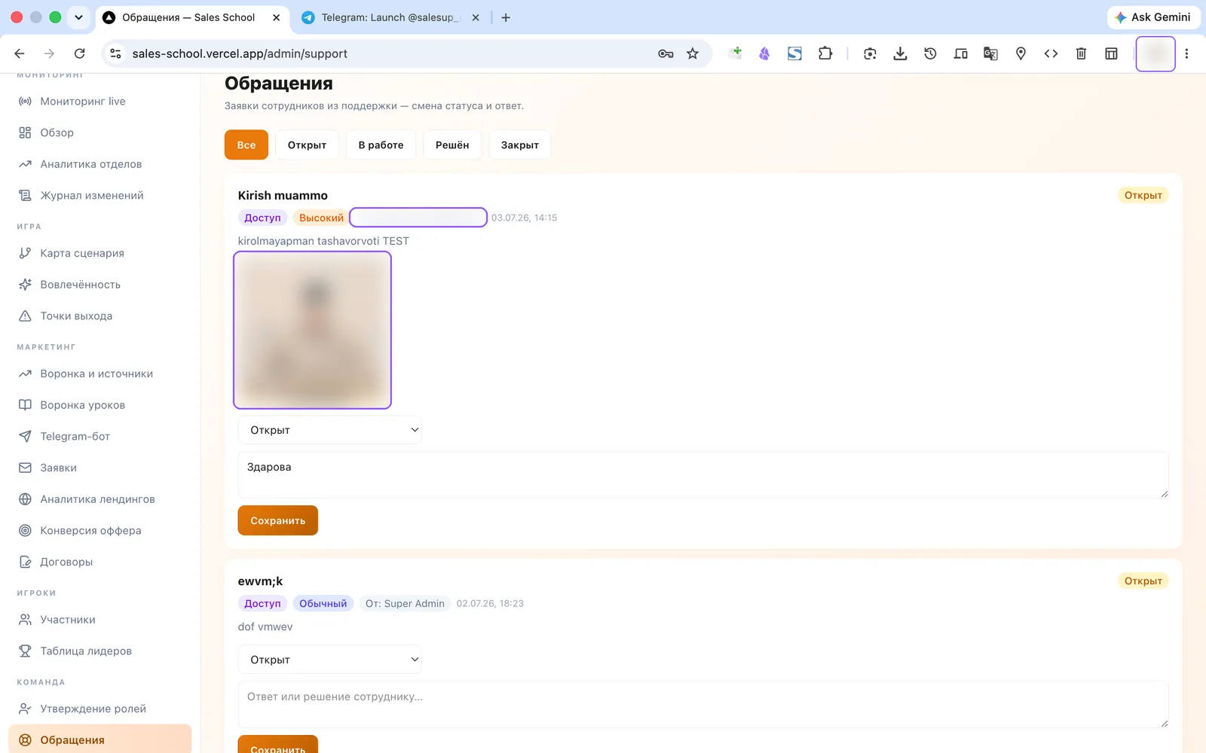Close the Telegram Launch tab

[x=476, y=17]
